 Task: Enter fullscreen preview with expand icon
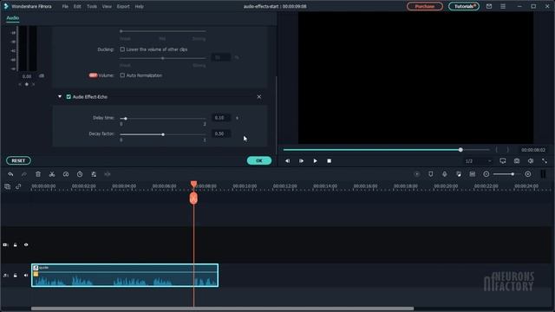[x=545, y=161]
